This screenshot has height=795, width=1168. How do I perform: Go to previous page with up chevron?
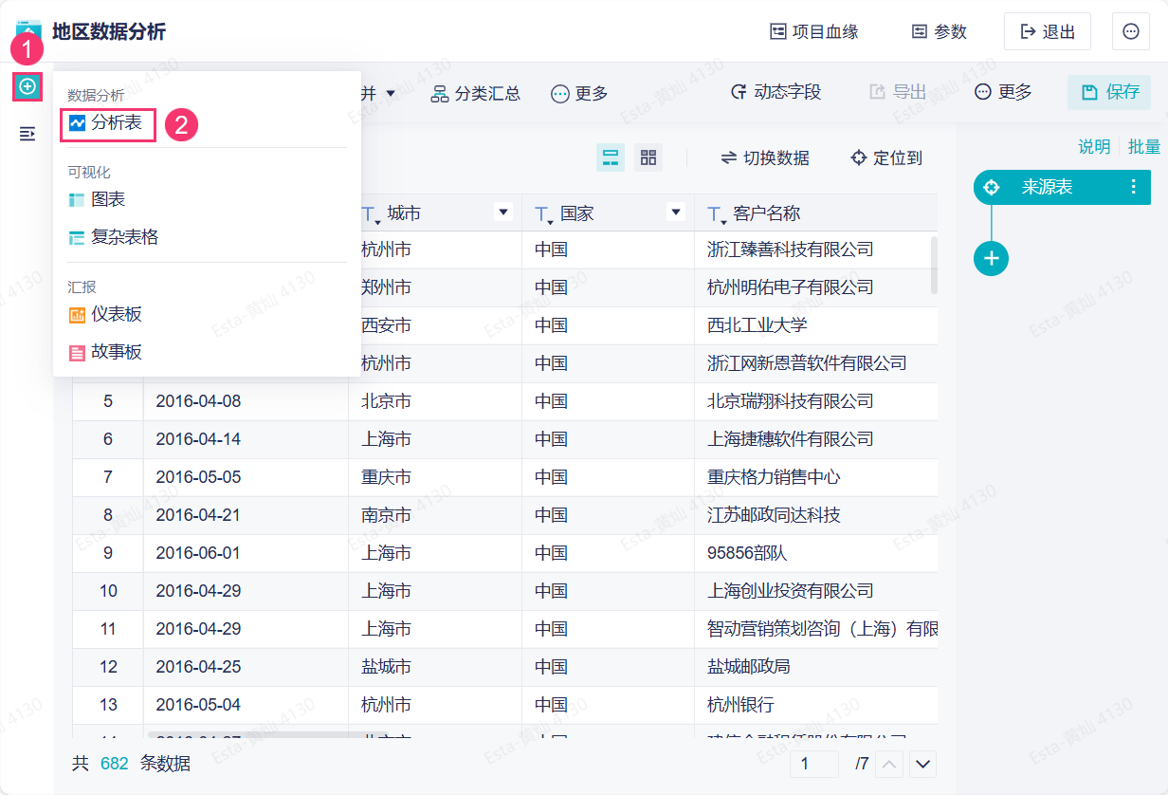tap(889, 764)
